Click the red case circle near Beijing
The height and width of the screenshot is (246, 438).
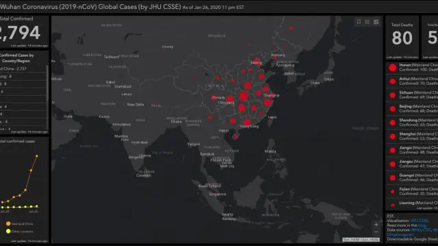coord(257,61)
